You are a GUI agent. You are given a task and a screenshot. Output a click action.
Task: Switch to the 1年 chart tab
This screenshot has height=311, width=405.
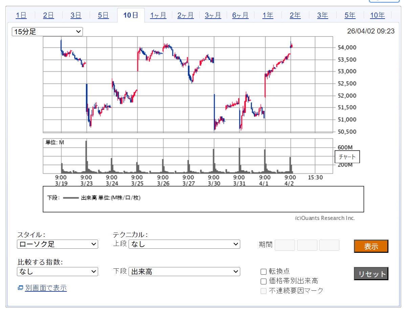(268, 15)
